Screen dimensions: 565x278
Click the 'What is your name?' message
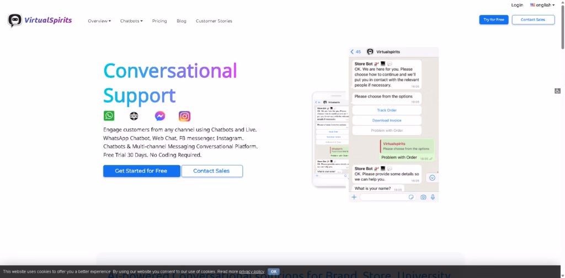(x=378, y=188)
